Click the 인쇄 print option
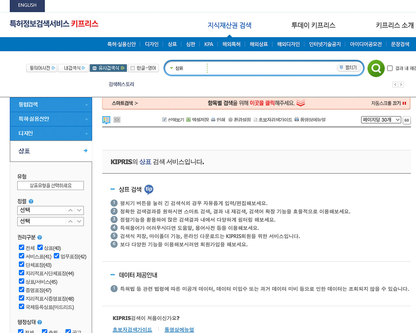 point(218,120)
